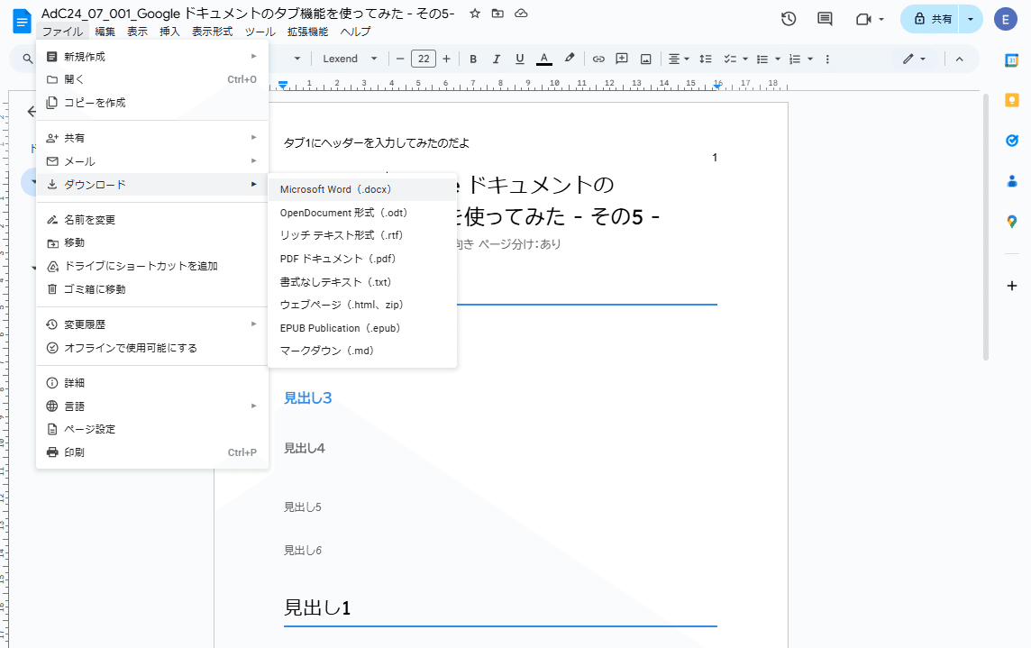
Task: Open the share button dropdown arrow
Action: click(x=971, y=19)
